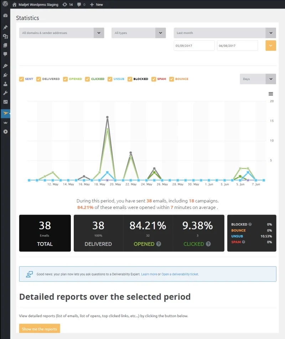The height and width of the screenshot is (339, 285).
Task: Click the Collapse menu play icon
Action: (5, 132)
